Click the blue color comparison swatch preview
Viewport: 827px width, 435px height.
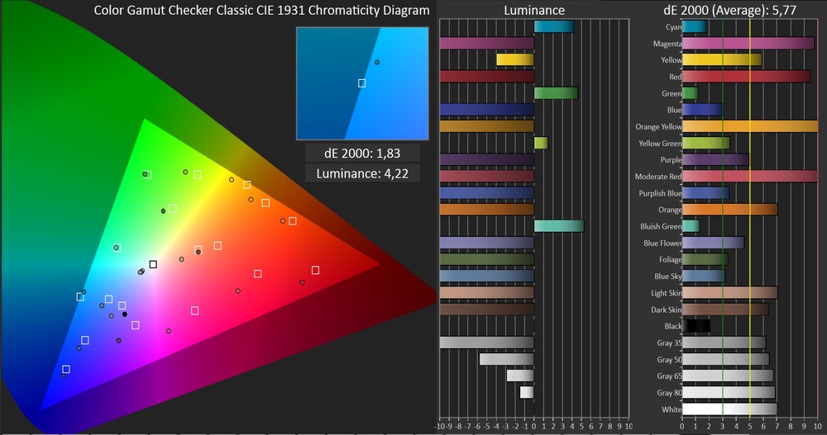coord(362,83)
